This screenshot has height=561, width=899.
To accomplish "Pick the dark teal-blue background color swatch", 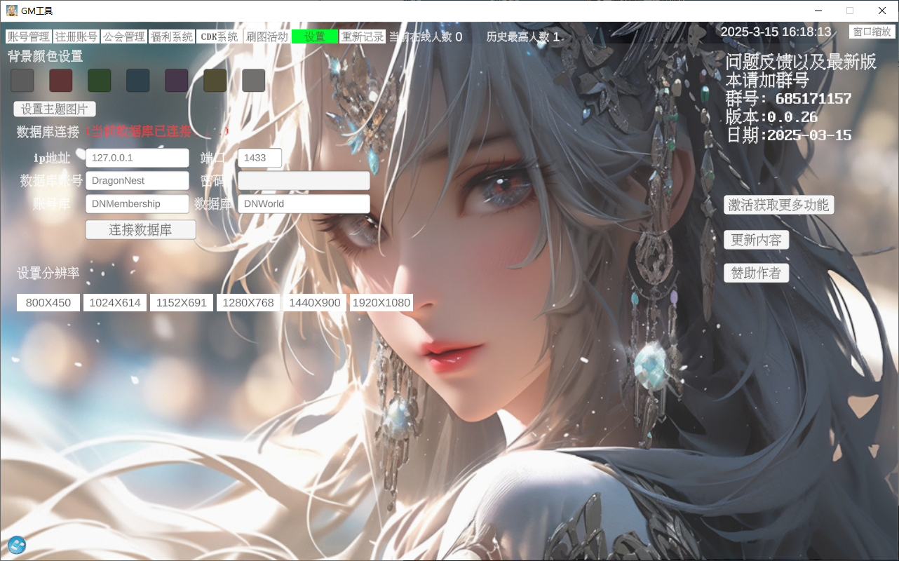I will click(x=138, y=81).
